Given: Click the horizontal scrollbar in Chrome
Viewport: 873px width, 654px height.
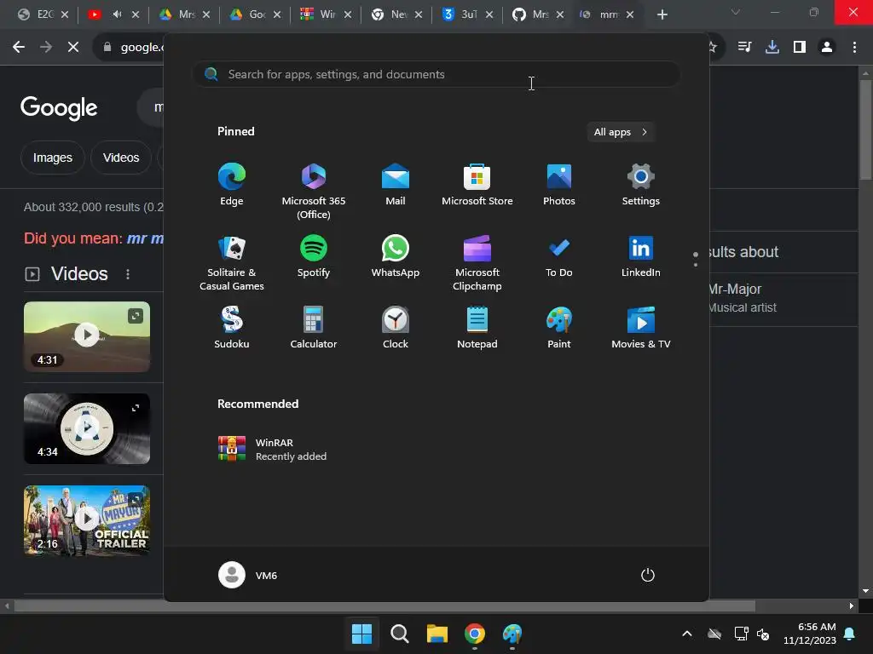Looking at the screenshot, I should 384,605.
